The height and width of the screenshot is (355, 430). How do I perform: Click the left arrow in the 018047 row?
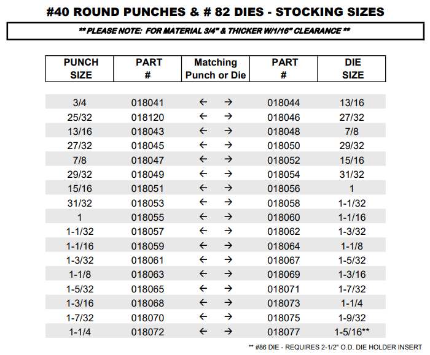coord(203,159)
